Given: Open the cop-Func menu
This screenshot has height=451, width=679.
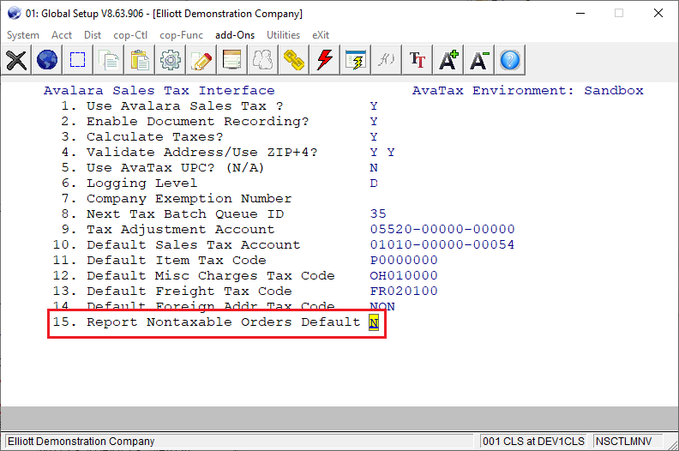Looking at the screenshot, I should [183, 35].
